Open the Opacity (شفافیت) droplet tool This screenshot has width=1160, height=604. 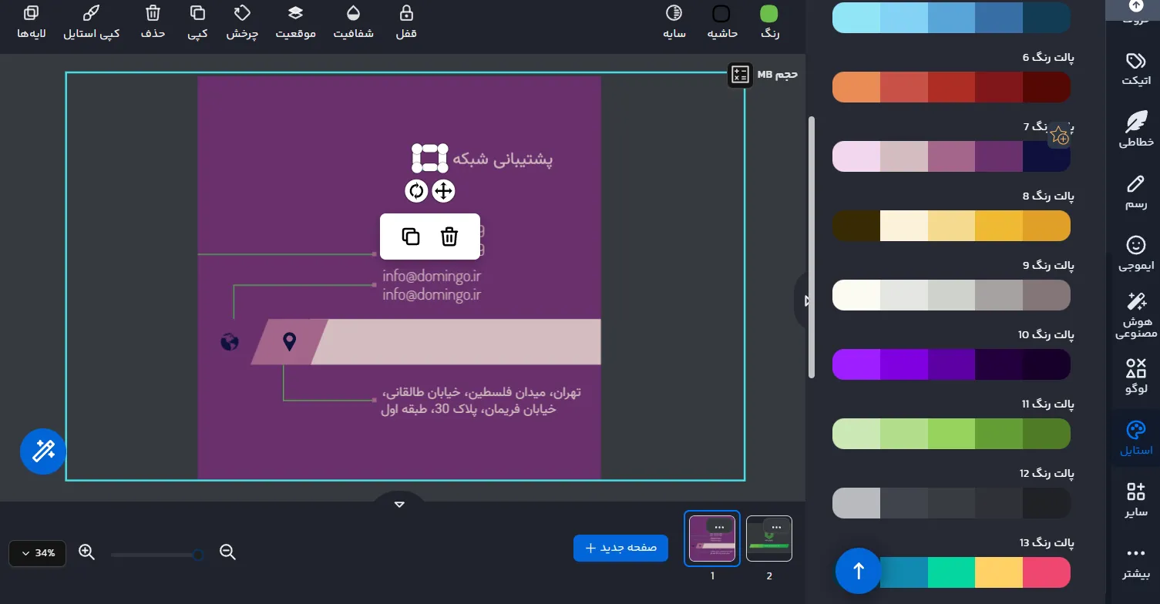353,22
